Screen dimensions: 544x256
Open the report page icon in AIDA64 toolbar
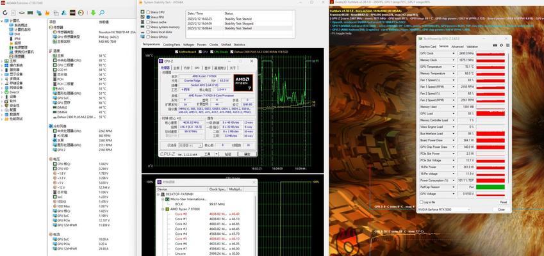pyautogui.click(x=13, y=13)
